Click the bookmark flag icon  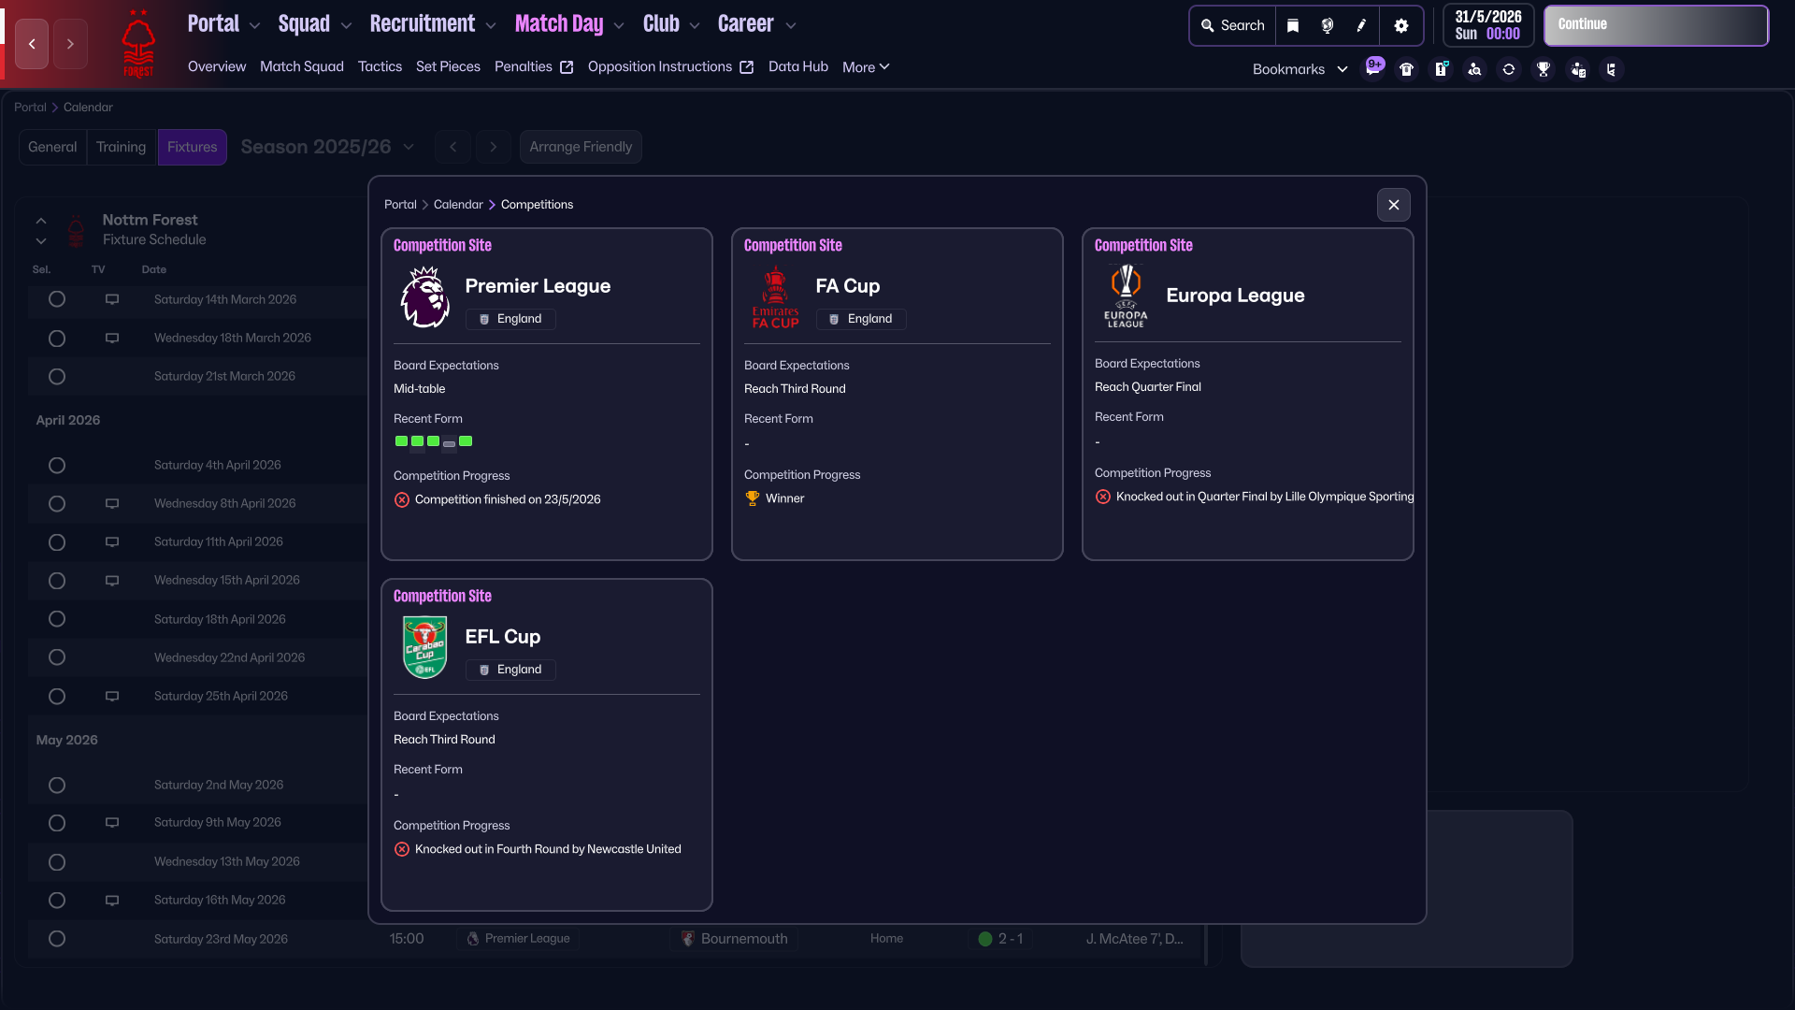[1293, 26]
